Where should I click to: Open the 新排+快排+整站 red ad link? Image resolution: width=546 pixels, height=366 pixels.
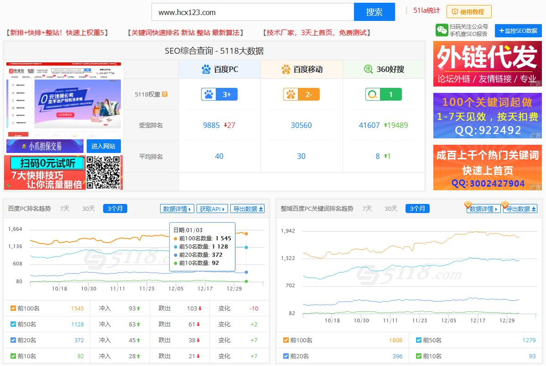(x=57, y=33)
